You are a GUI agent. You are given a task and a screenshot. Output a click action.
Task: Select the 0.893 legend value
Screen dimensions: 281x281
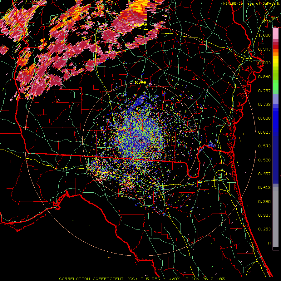(x=264, y=63)
